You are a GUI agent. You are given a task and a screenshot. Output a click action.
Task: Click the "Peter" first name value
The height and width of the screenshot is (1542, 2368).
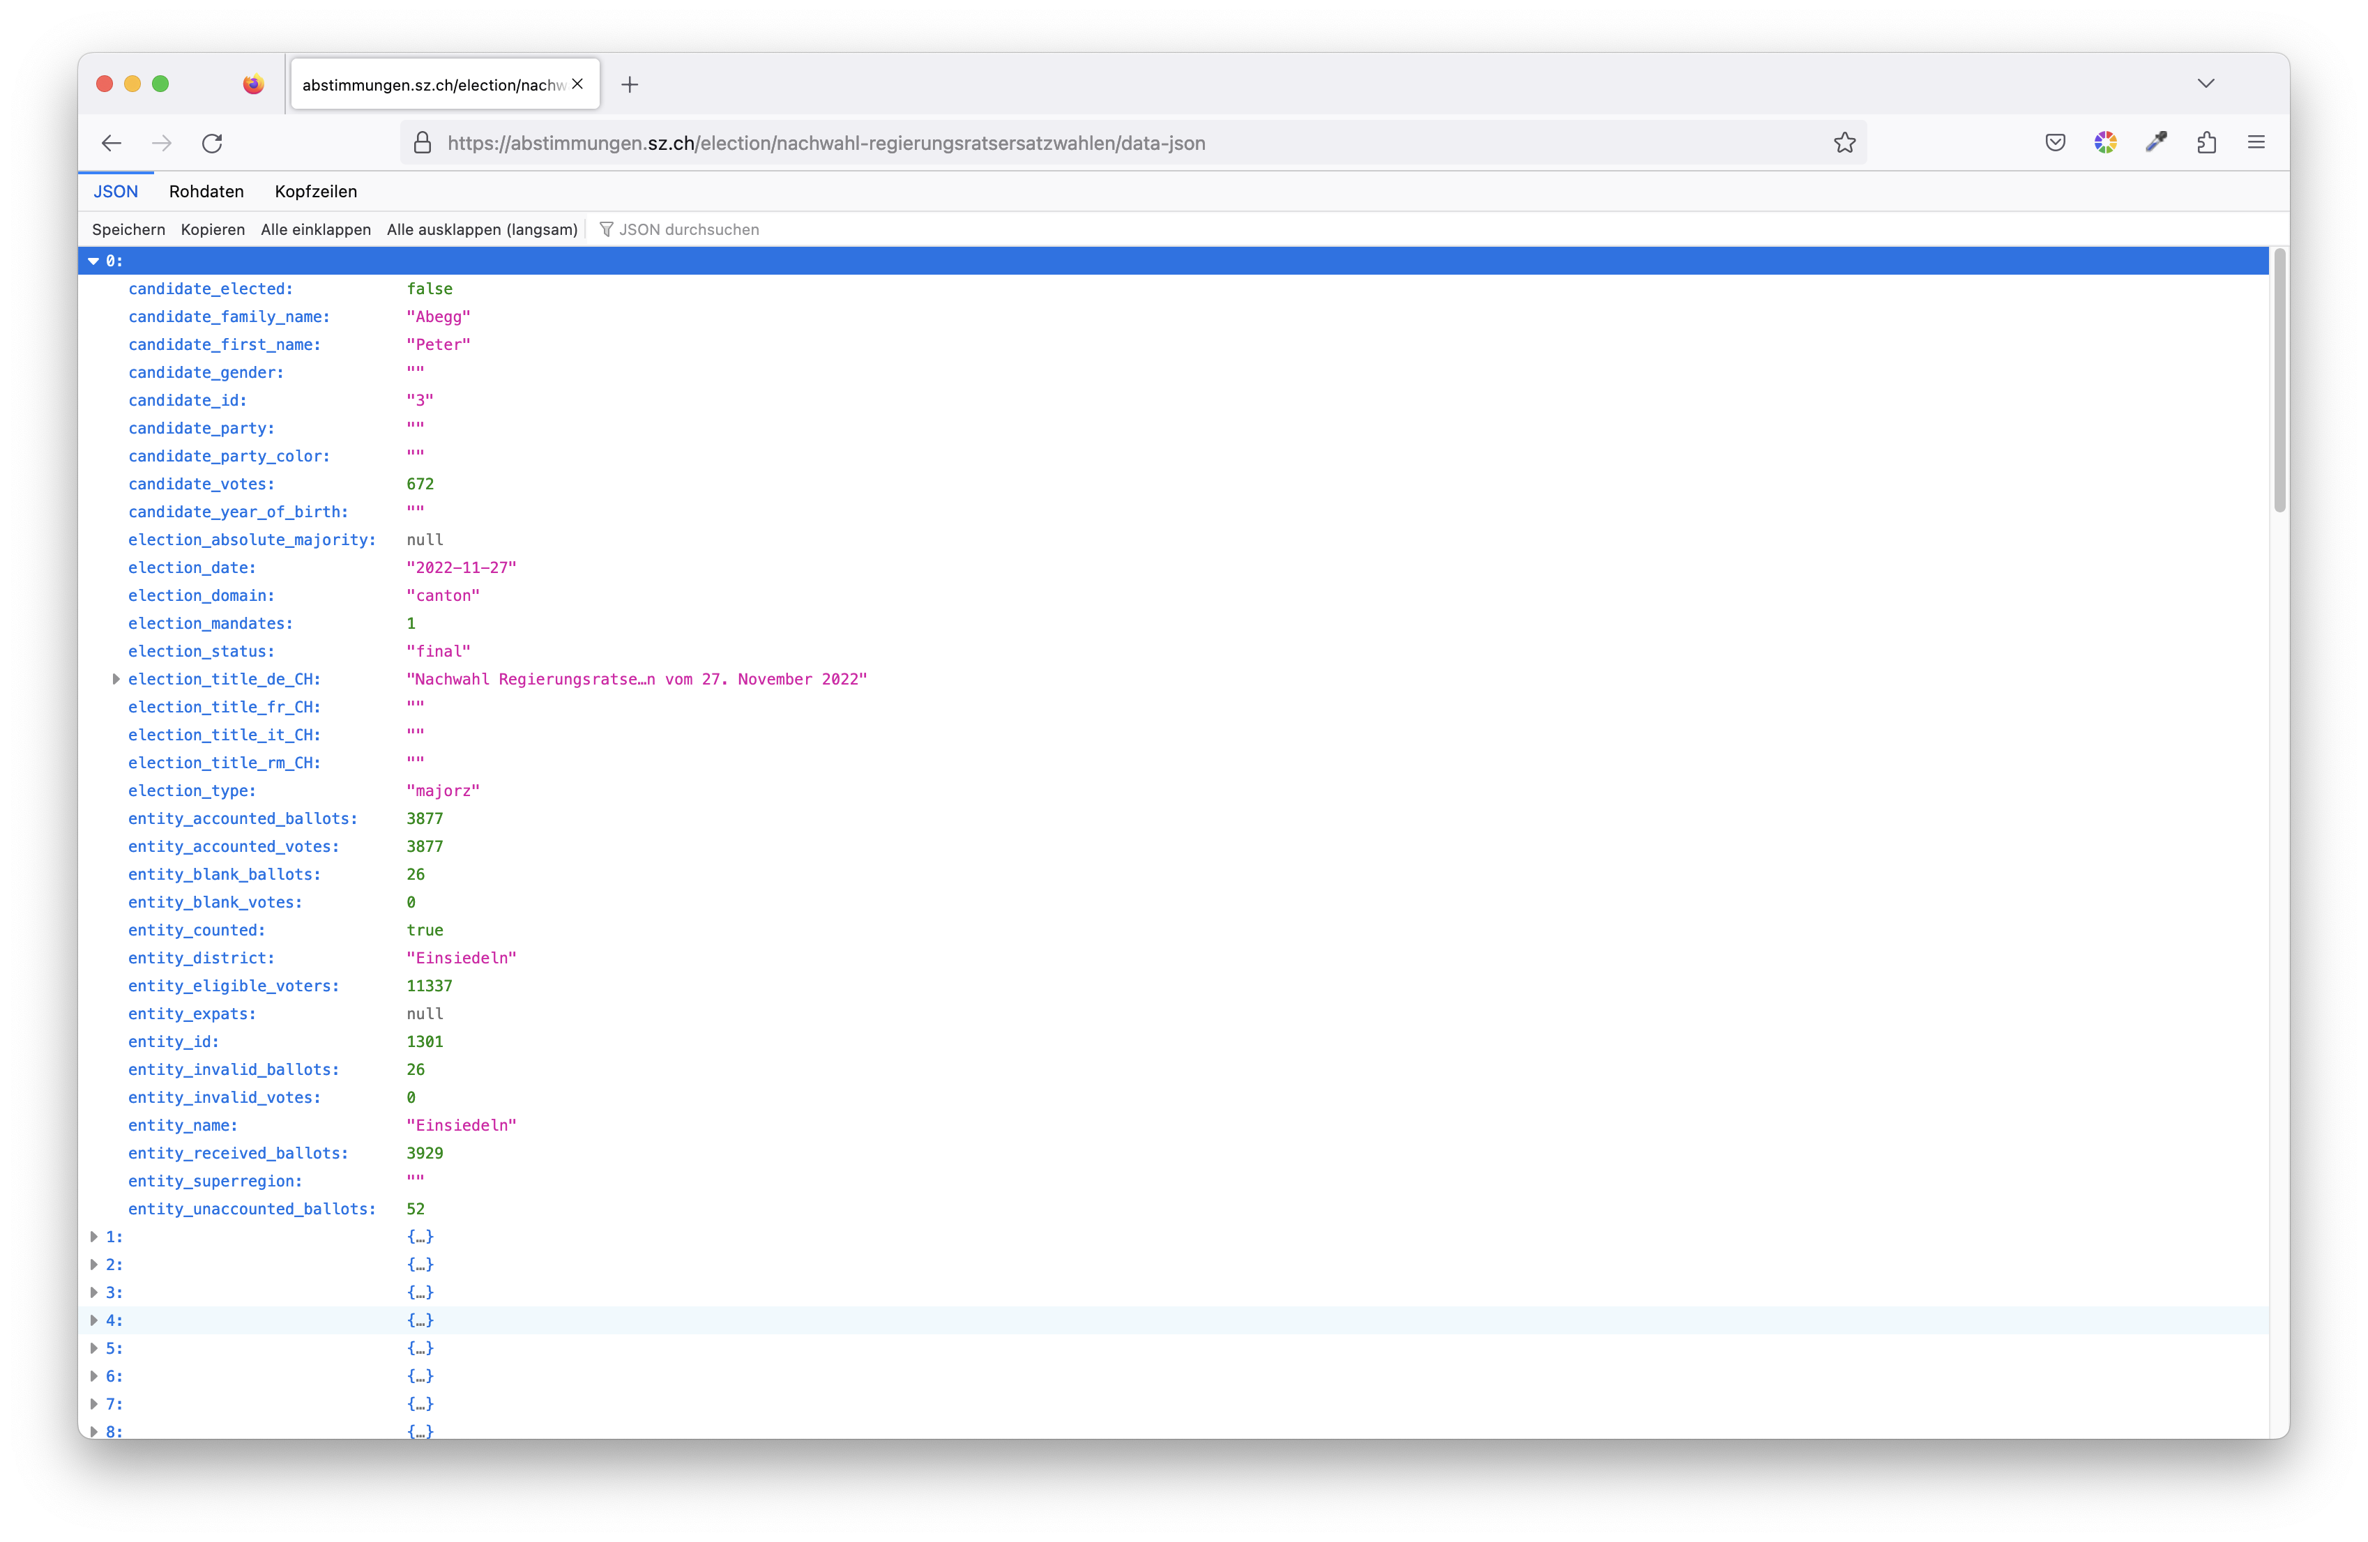(x=439, y=345)
